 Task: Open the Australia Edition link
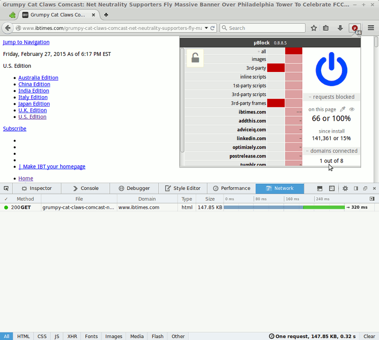[x=38, y=78]
